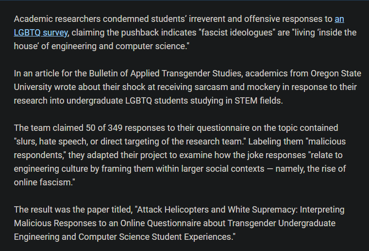The height and width of the screenshot is (251, 369).
Task: Click the words 'Student Experiences' at the end
Action: point(195,237)
